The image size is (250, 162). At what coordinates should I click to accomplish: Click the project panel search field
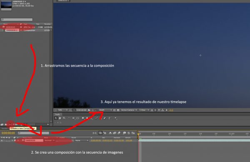coord(17,20)
